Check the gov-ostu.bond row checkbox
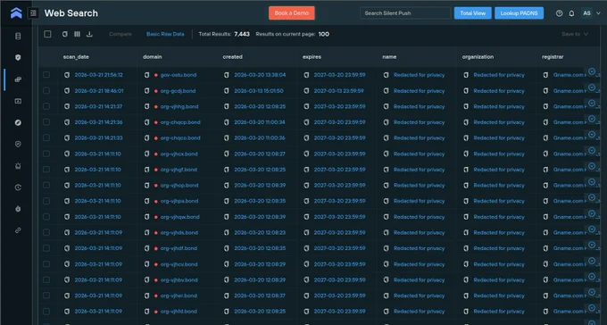The image size is (607, 325). (46, 75)
